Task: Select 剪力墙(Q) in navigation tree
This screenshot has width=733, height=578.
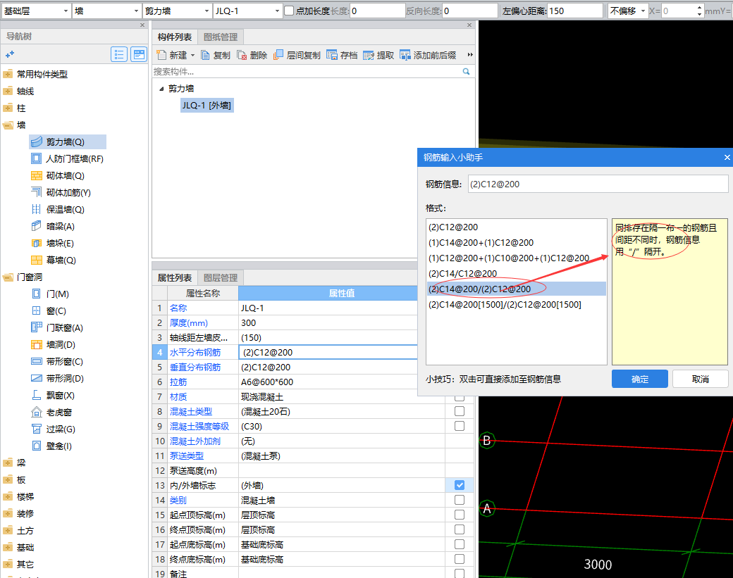Action: 68,142
